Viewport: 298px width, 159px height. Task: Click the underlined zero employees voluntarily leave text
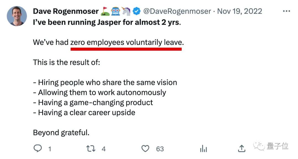click(x=126, y=42)
